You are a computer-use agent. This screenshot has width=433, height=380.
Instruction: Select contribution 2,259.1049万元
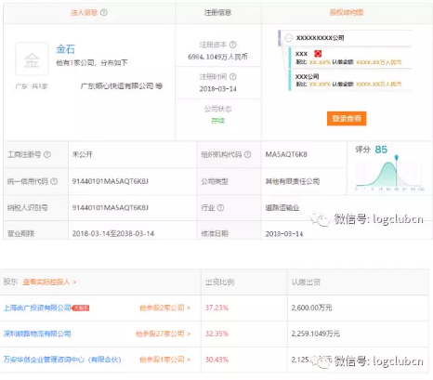pos(316,334)
